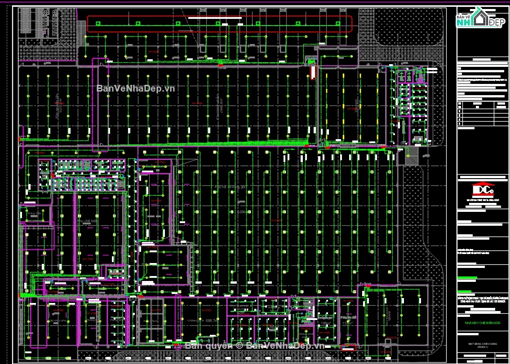Click the MẶT BẰNG CHIẾU SÁNG drawing title
The image size is (510, 364).
point(480,344)
